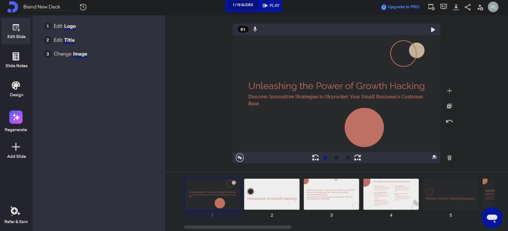Image resolution: width=508 pixels, height=231 pixels.
Task: Select slide 3 thumbnail
Action: (x=331, y=194)
